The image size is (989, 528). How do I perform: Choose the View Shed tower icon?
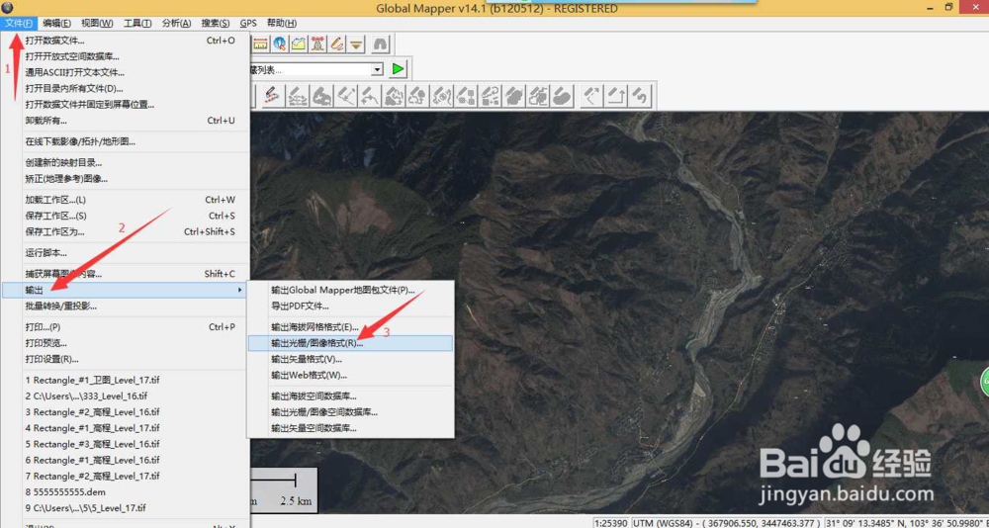click(317, 44)
